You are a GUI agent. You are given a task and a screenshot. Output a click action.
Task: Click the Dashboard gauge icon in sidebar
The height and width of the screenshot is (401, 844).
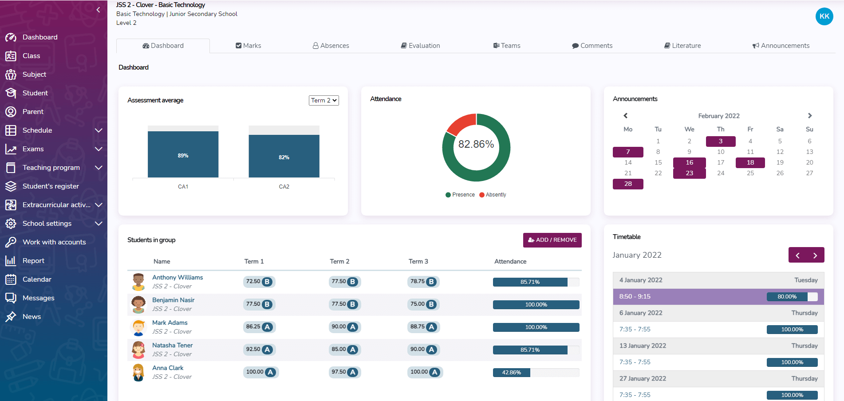coord(11,37)
